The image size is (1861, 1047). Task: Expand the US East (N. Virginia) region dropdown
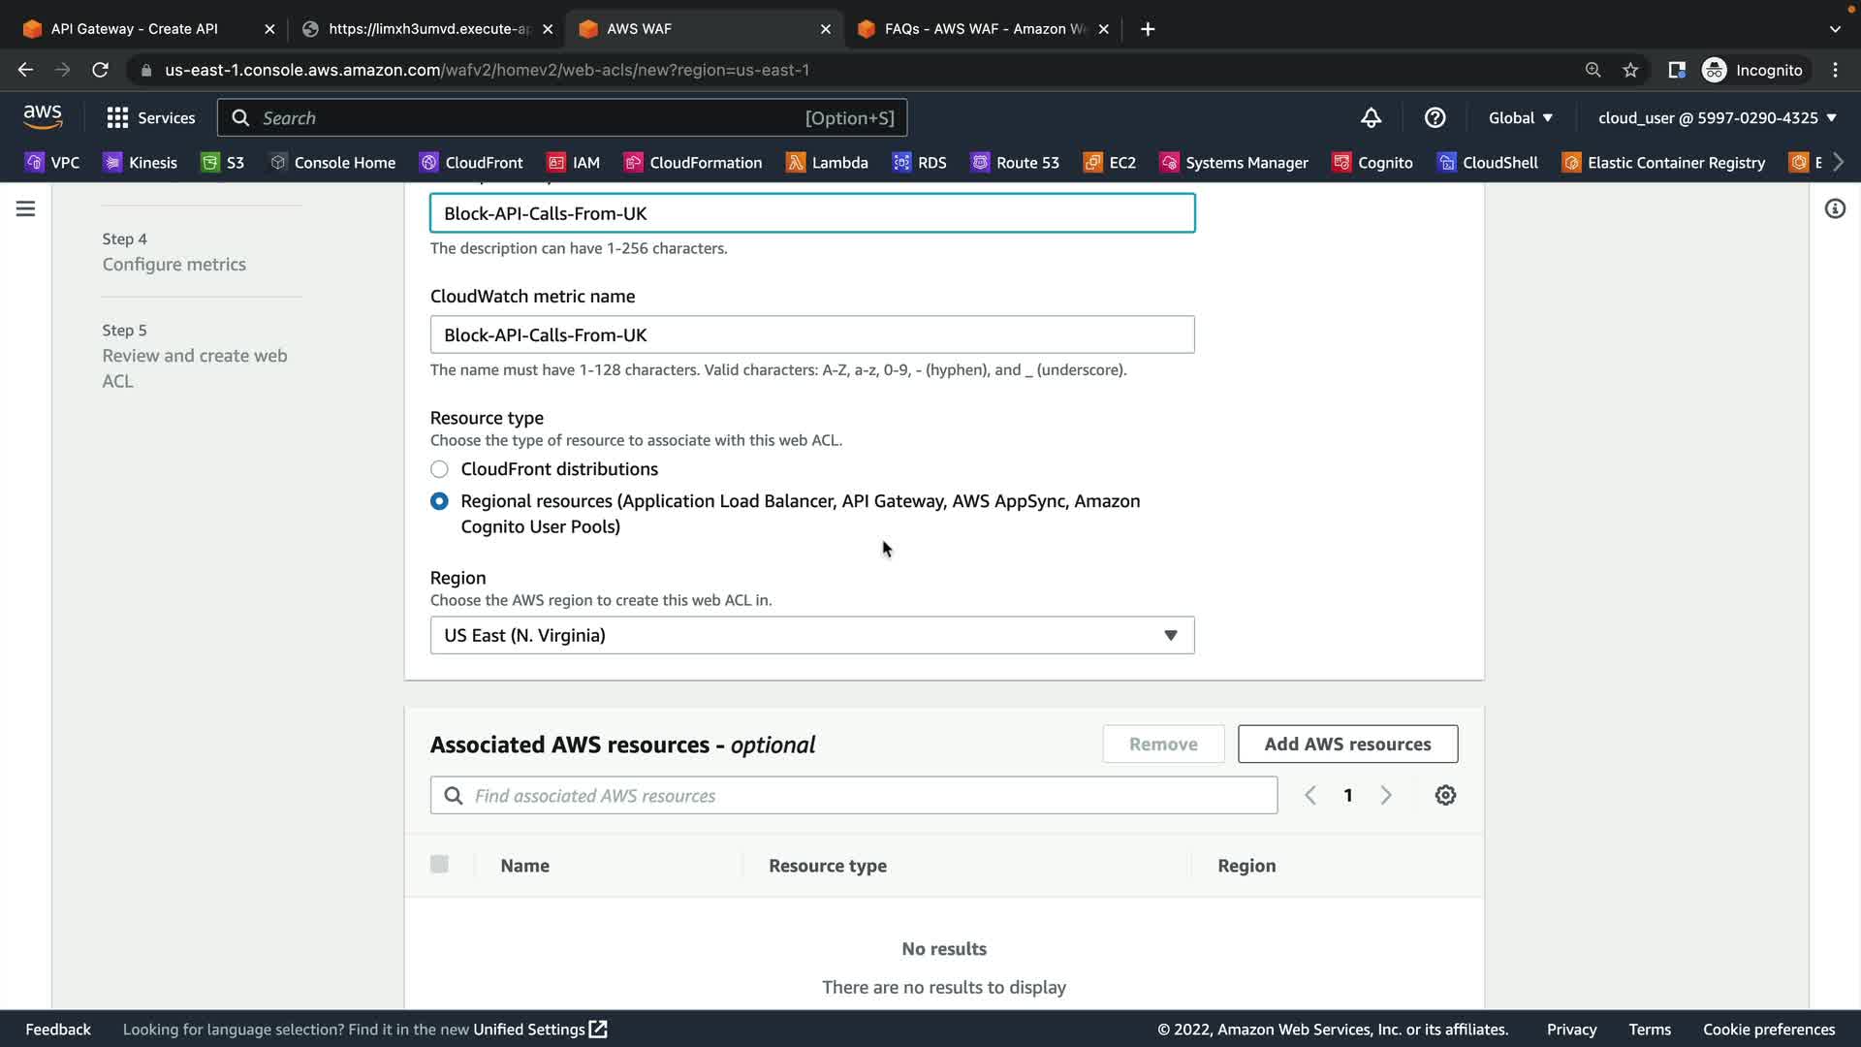point(811,635)
